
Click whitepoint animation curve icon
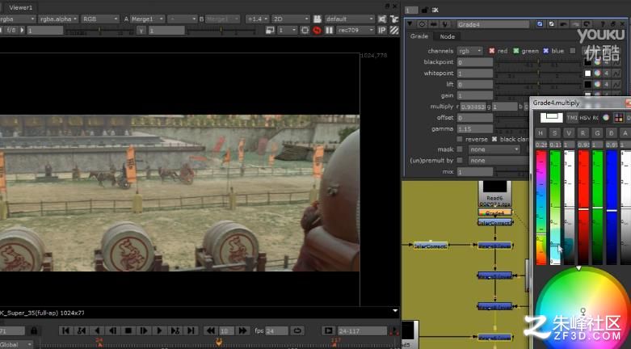tap(616, 74)
